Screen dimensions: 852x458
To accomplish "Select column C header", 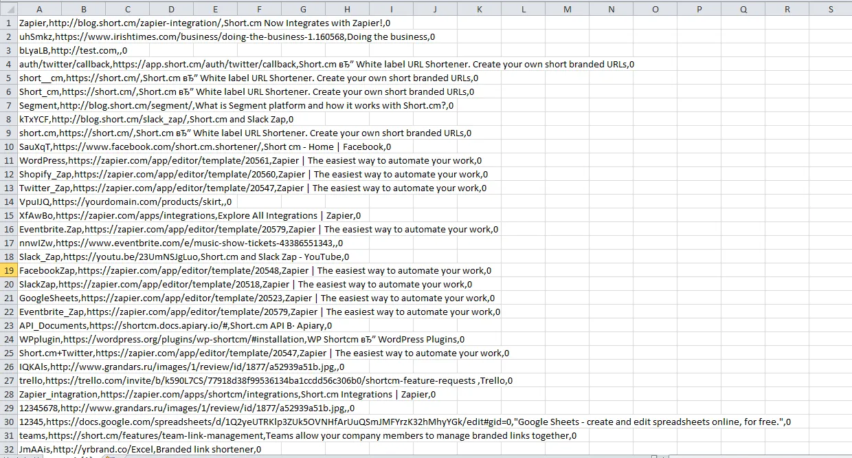I will click(x=127, y=9).
